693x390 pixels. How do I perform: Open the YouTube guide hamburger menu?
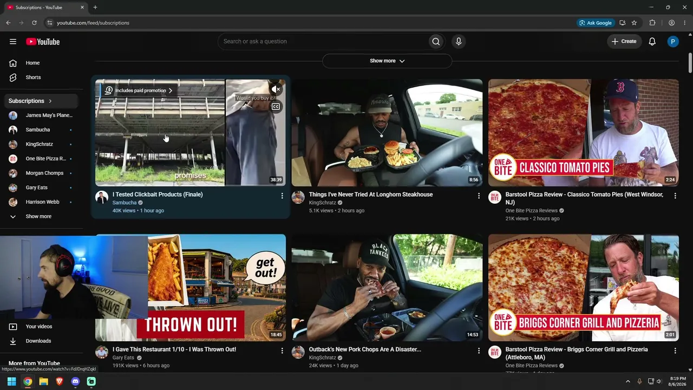click(x=13, y=42)
